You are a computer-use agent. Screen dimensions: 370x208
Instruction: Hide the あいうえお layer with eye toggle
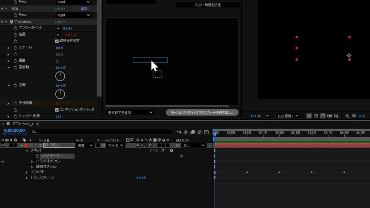[x=3, y=145]
